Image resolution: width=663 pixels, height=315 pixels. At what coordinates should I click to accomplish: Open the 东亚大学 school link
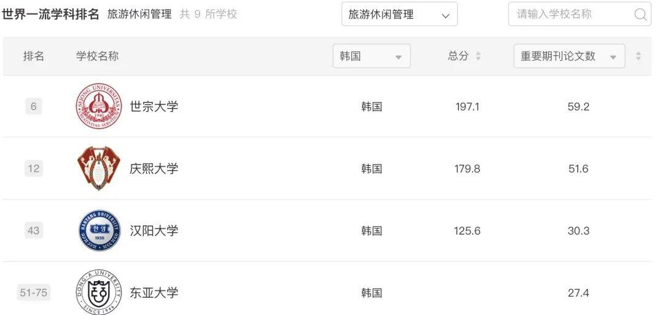154,293
